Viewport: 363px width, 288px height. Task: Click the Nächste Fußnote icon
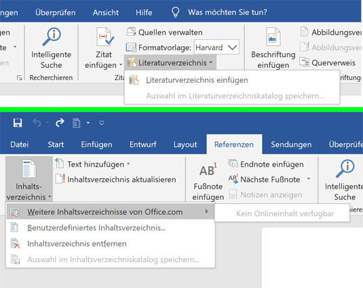tap(233, 179)
